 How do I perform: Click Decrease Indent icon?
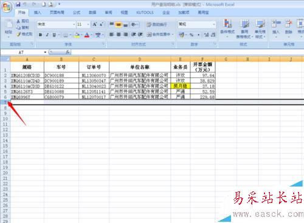tap(133, 35)
